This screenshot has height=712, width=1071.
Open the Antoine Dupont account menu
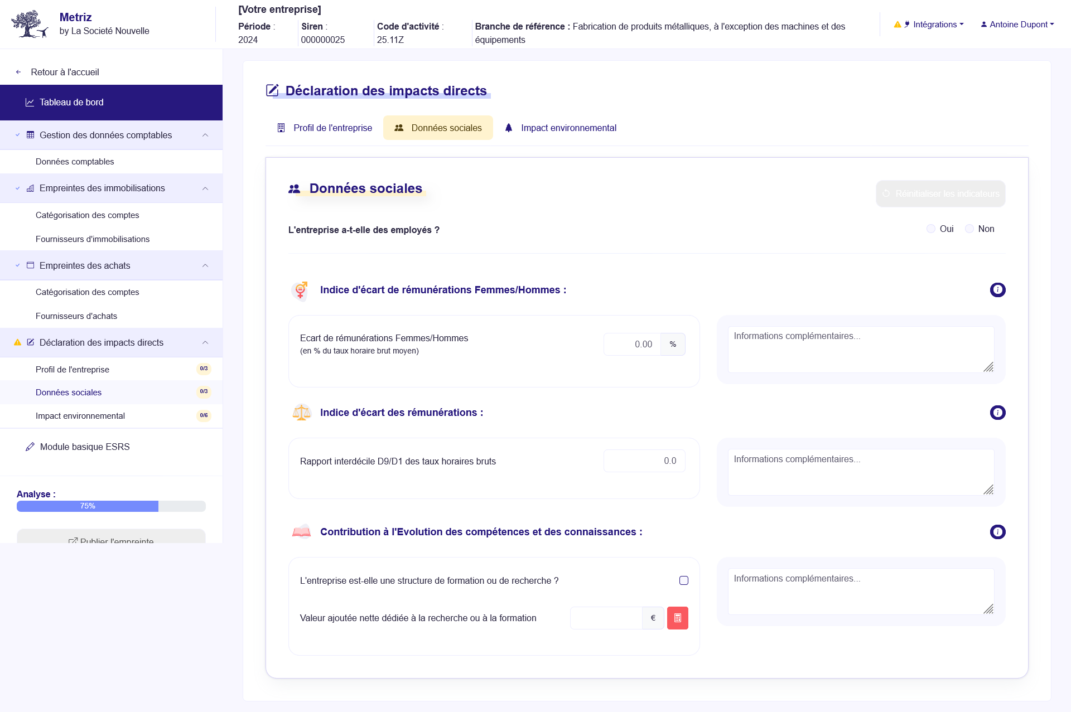1016,24
